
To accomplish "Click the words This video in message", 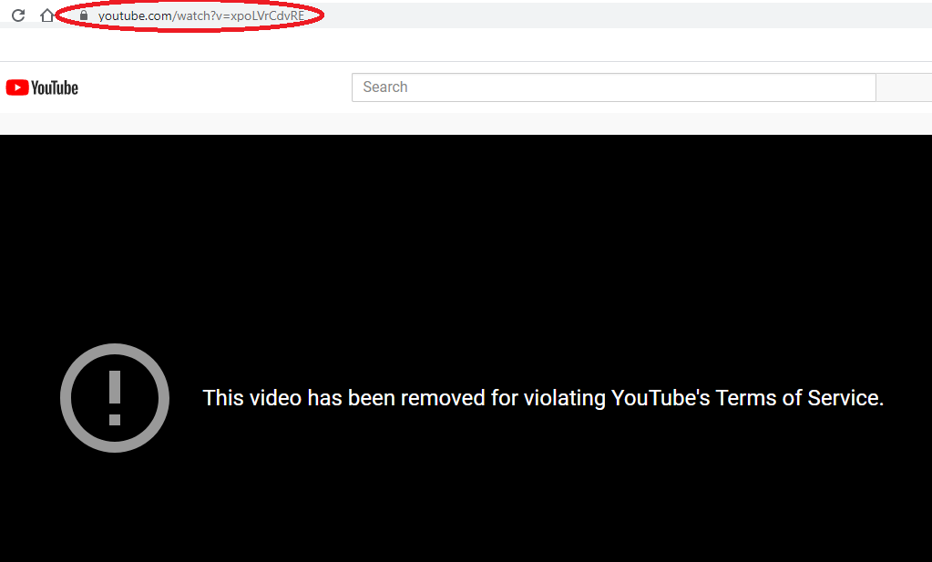I will point(252,398).
